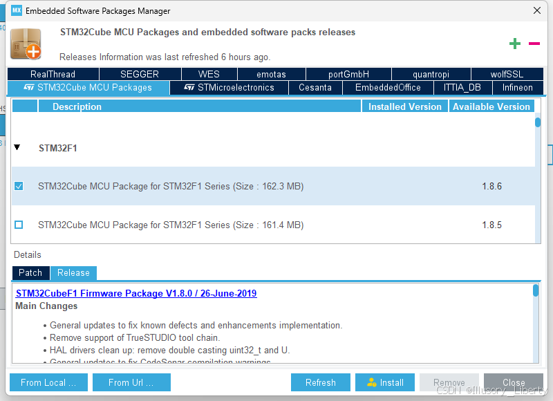Open the EmbeddedOffice tab
Viewport: 553px width, 401px height.
coord(388,88)
